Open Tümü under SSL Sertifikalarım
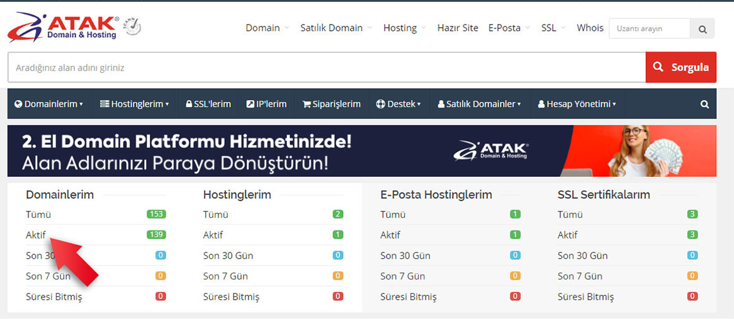 570,214
